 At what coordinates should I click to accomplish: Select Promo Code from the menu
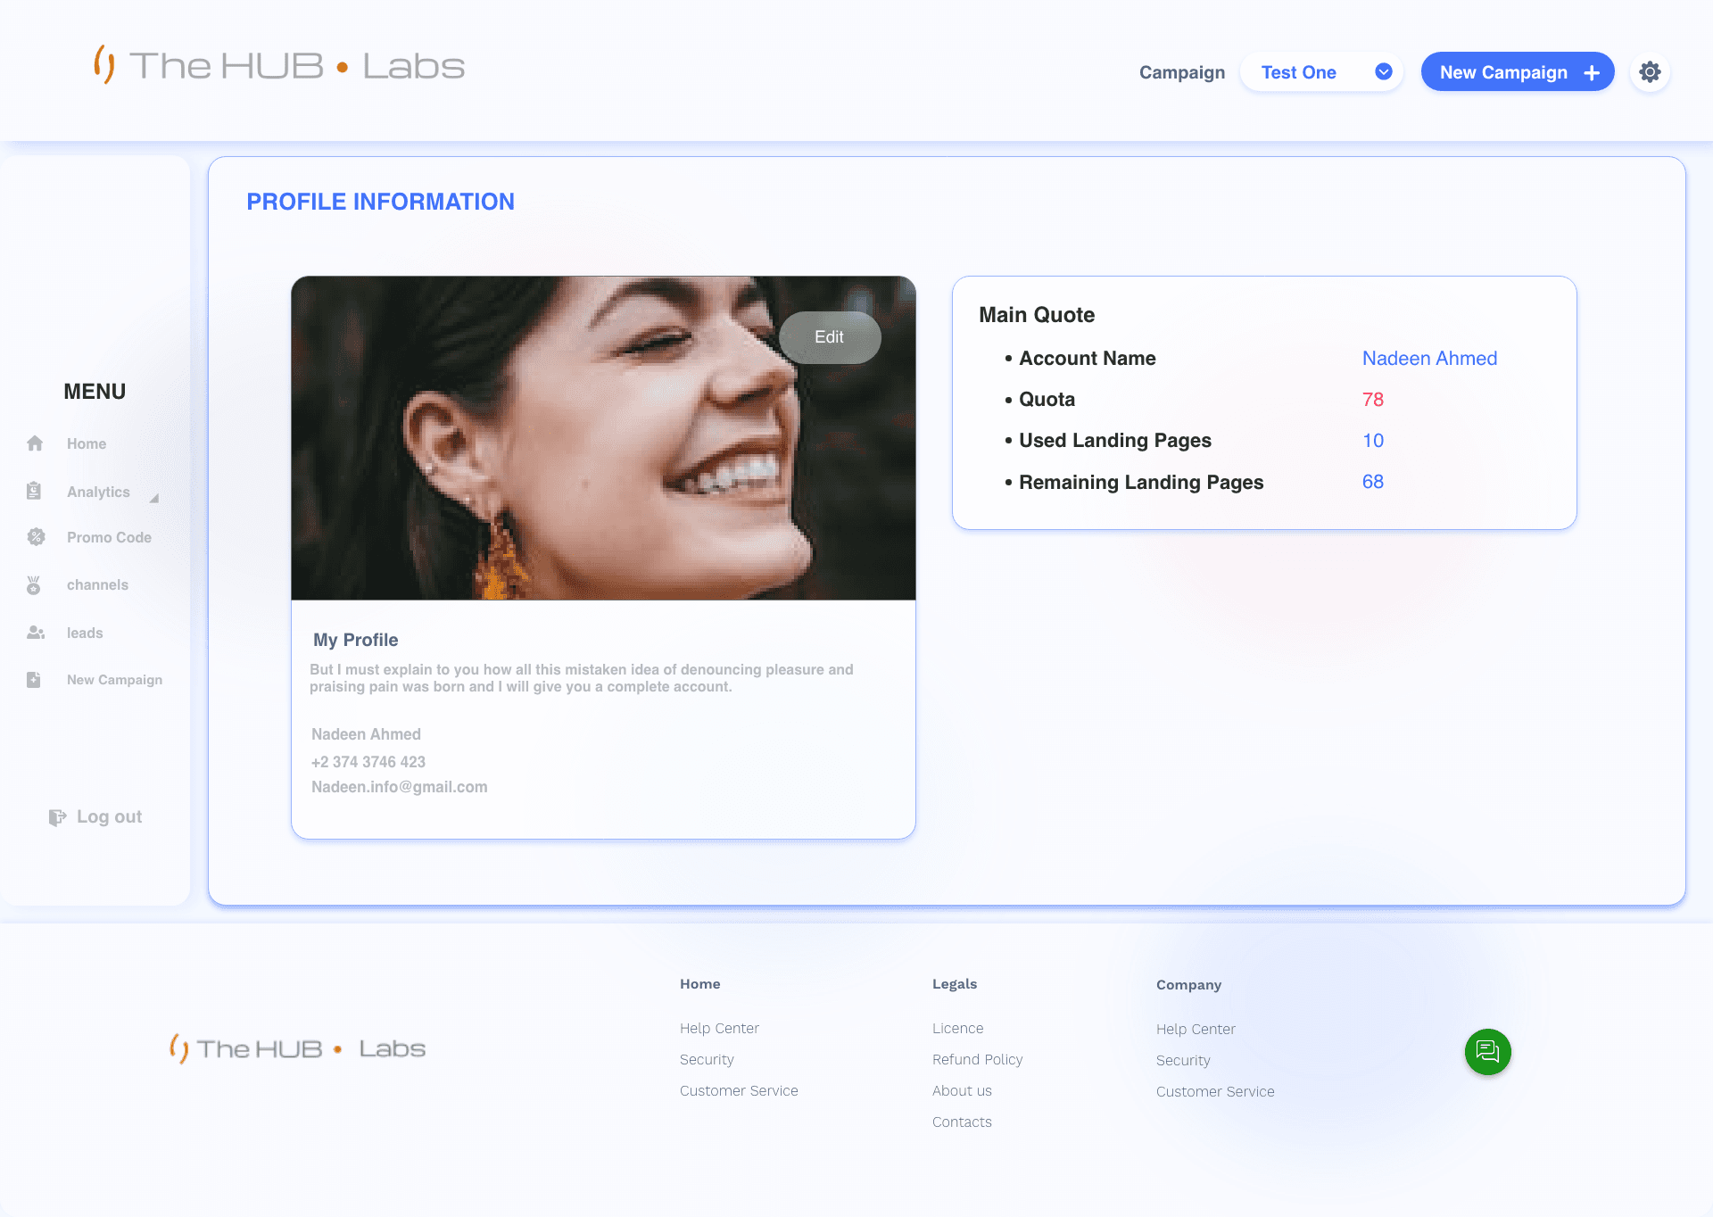(x=109, y=537)
